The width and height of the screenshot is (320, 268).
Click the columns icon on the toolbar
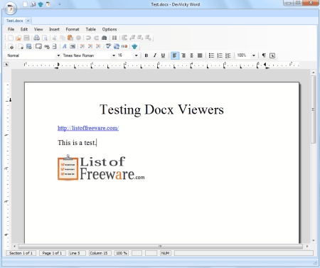pos(114,38)
